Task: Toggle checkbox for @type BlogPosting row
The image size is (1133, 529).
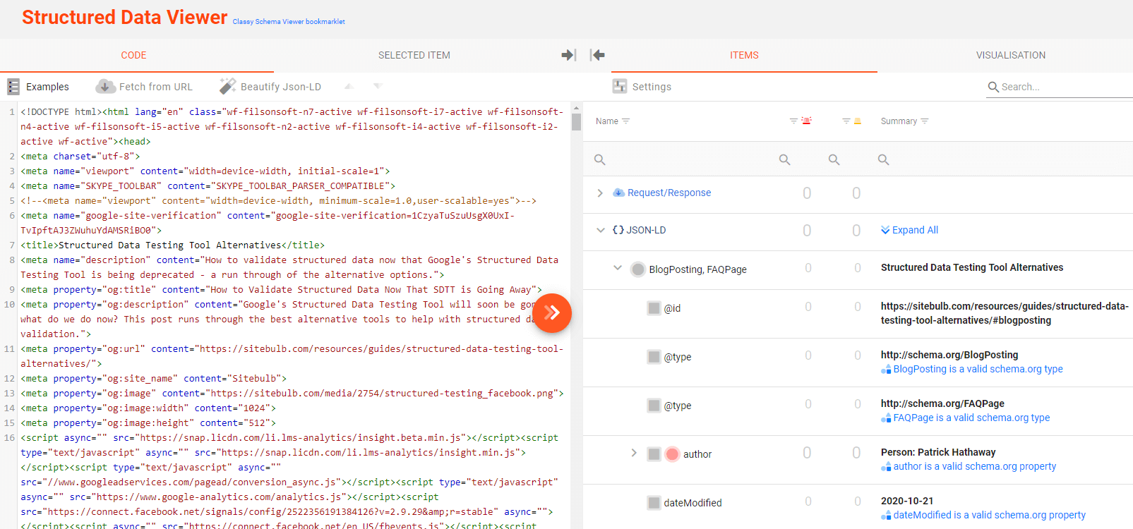Action: click(x=654, y=357)
